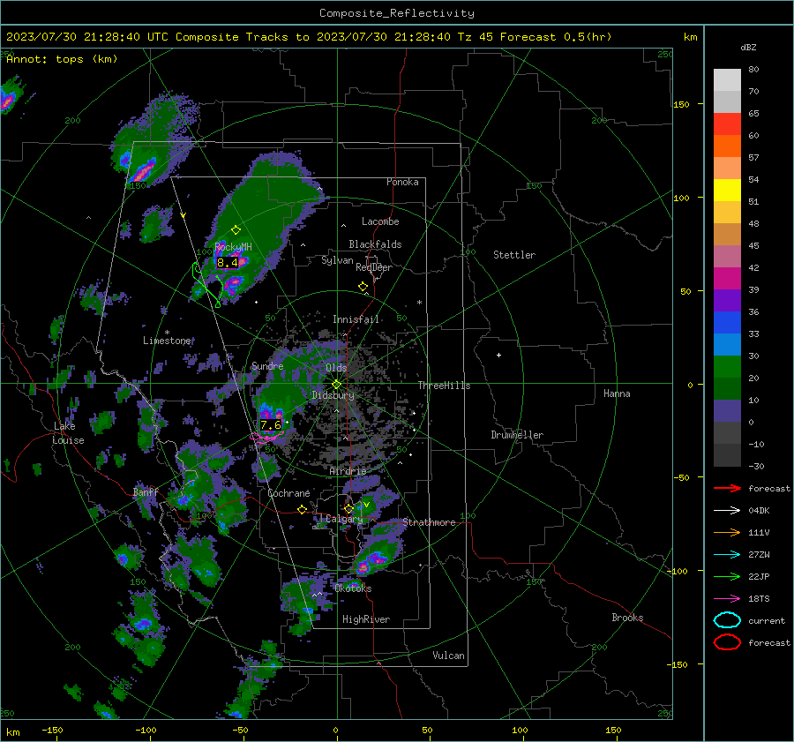Click the orange 111V track arrow
794x742 pixels.
coord(727,532)
